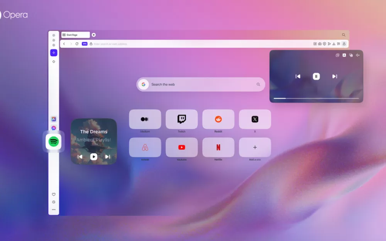Viewport: 386px width, 241px height.
Task: Open the Medium speed dial tile
Action: tap(145, 119)
